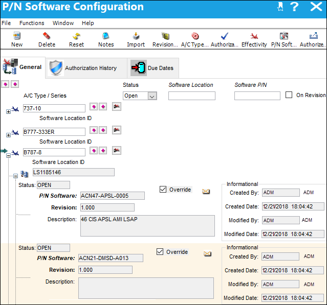Image resolution: width=327 pixels, height=305 pixels.
Task: Click the expand-all down arrow below General tab
Action: [5, 84]
